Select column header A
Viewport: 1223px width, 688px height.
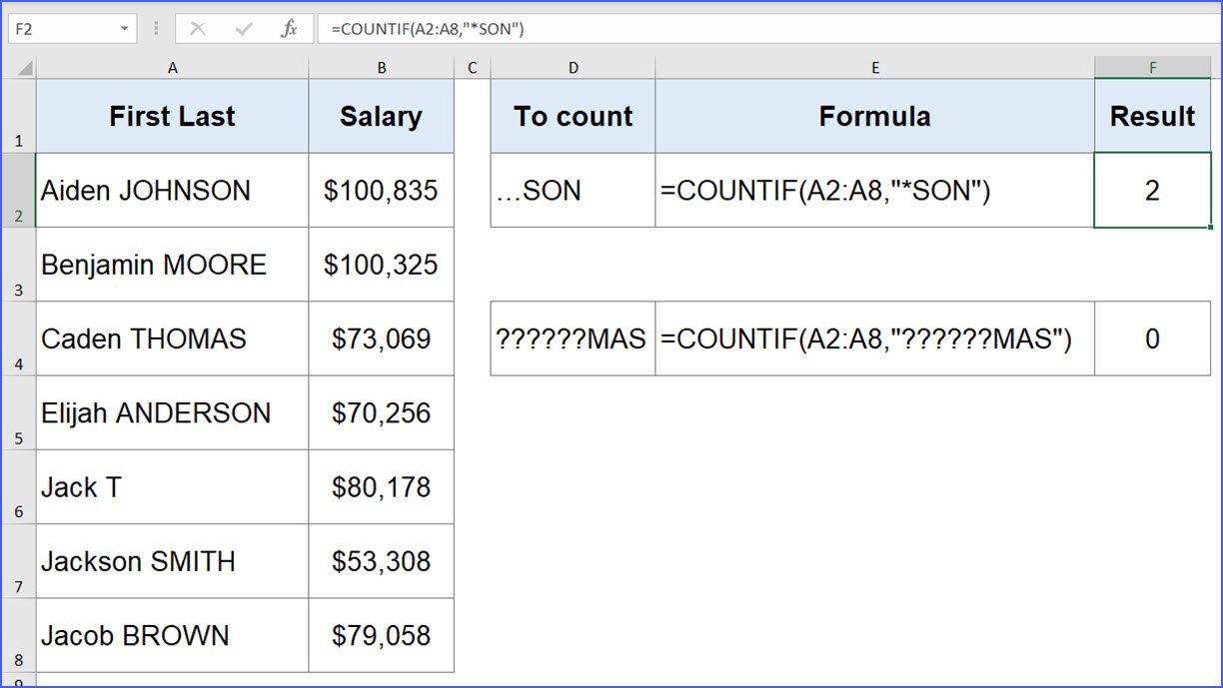(172, 67)
